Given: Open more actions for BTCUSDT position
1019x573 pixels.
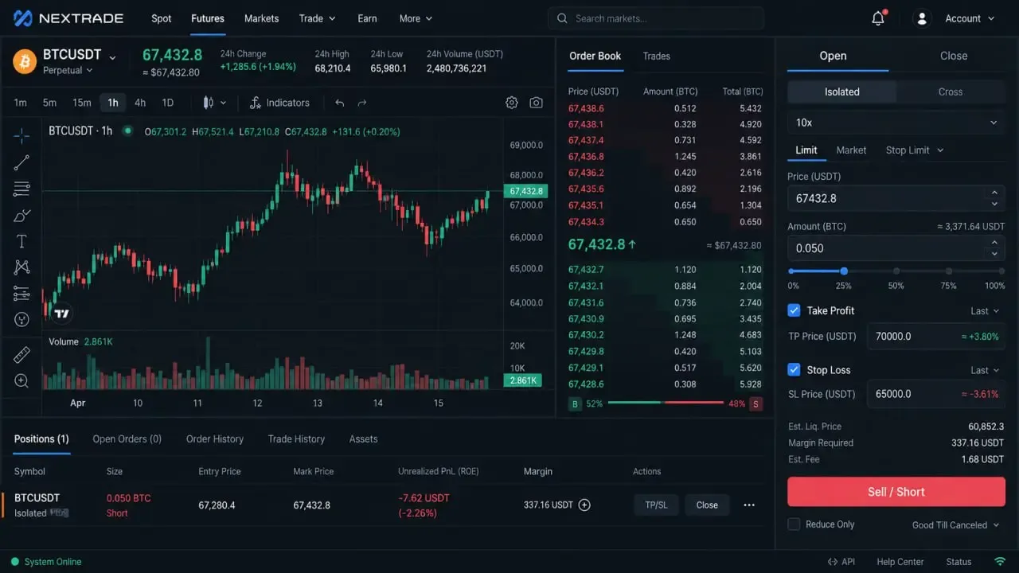Looking at the screenshot, I should [x=749, y=505].
